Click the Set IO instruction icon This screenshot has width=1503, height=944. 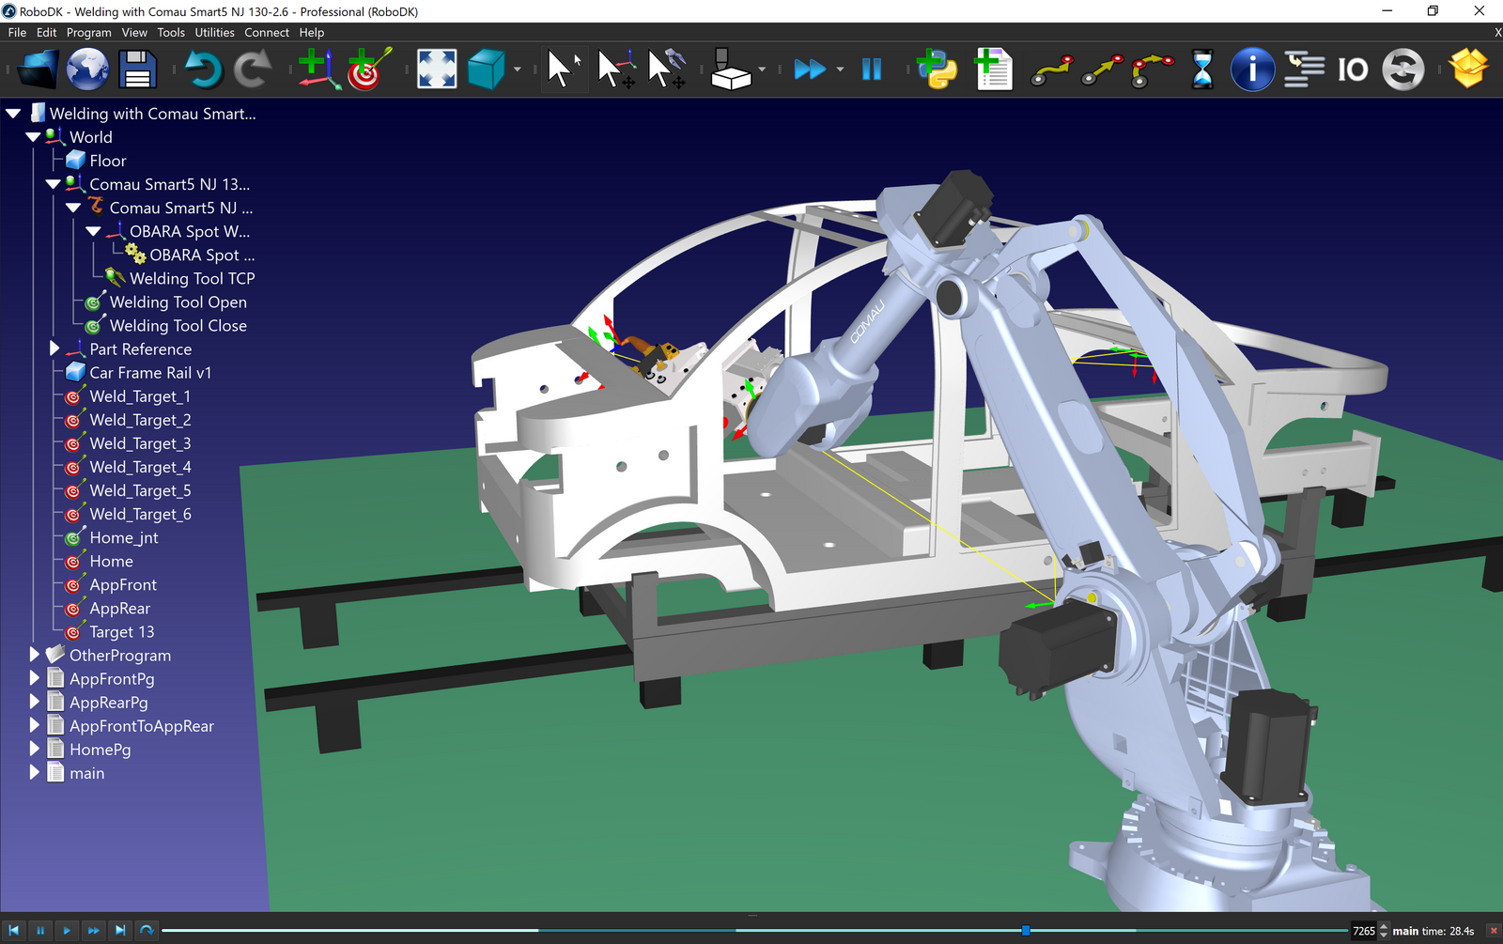click(x=1352, y=70)
